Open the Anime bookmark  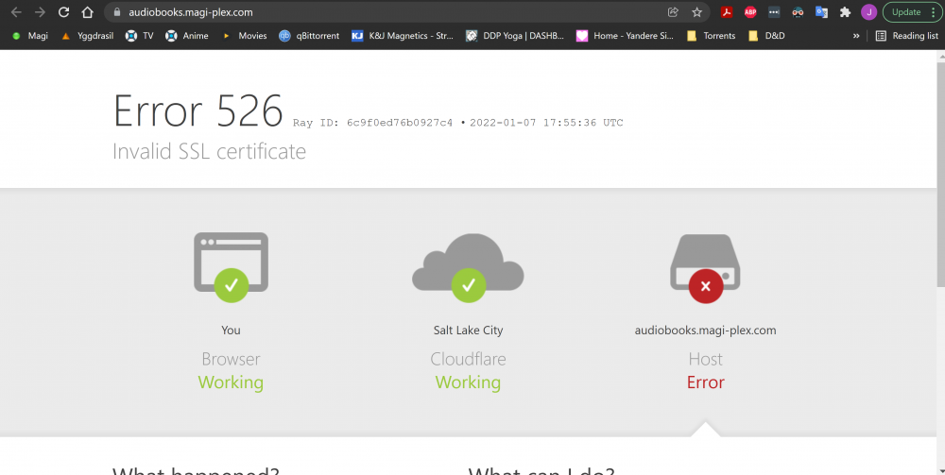point(187,36)
